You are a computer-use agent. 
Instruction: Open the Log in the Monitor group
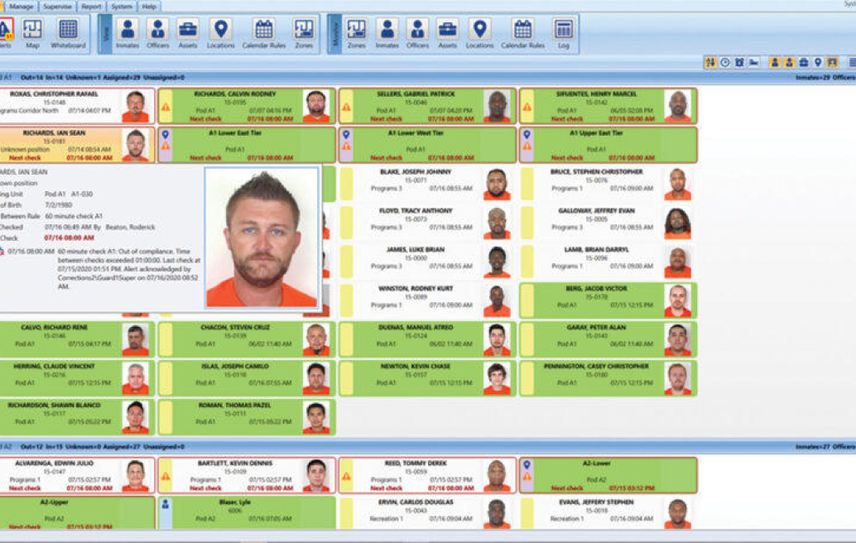[x=563, y=33]
